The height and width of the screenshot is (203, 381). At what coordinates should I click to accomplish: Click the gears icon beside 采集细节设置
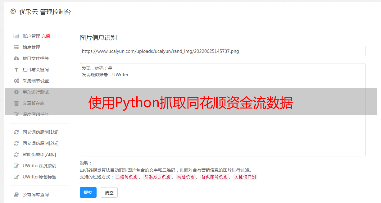(16, 81)
